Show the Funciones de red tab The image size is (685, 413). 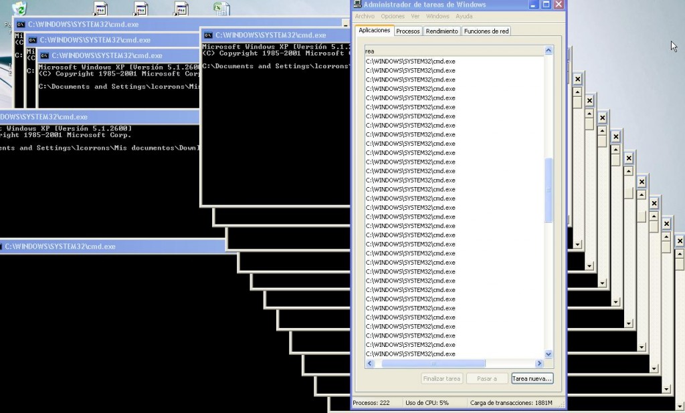pyautogui.click(x=486, y=31)
